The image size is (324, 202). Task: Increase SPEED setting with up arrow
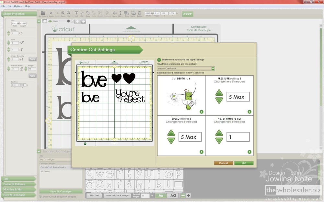pyautogui.click(x=171, y=133)
